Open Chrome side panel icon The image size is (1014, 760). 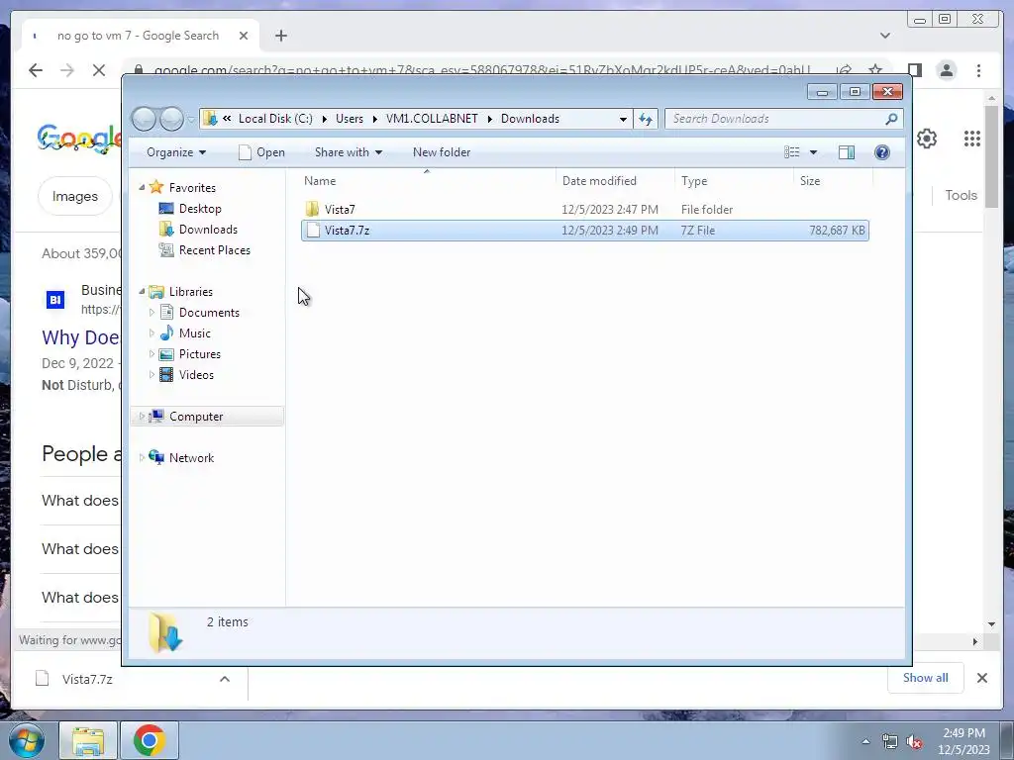[914, 70]
